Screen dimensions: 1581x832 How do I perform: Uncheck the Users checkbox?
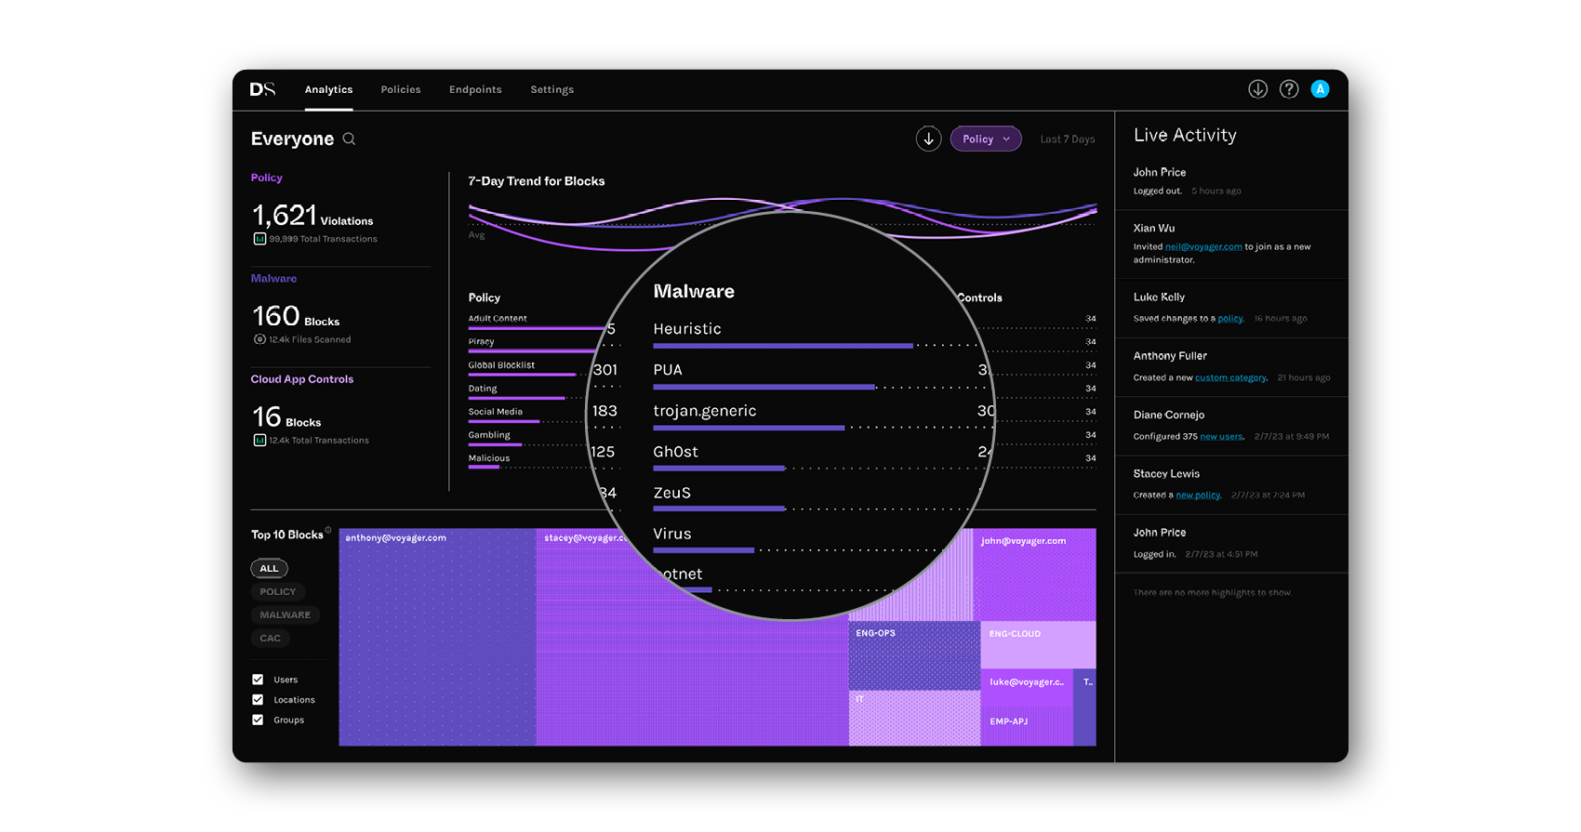(x=258, y=680)
